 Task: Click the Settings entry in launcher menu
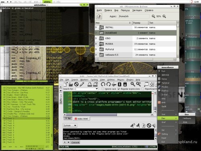[168, 134]
